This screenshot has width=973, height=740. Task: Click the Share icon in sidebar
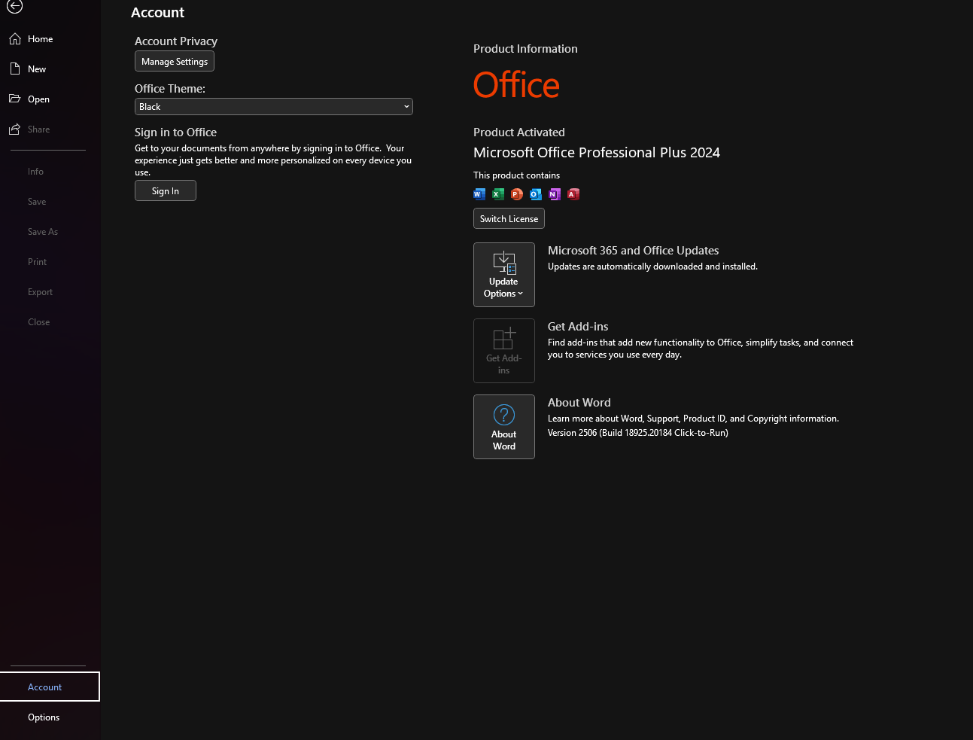[15, 129]
